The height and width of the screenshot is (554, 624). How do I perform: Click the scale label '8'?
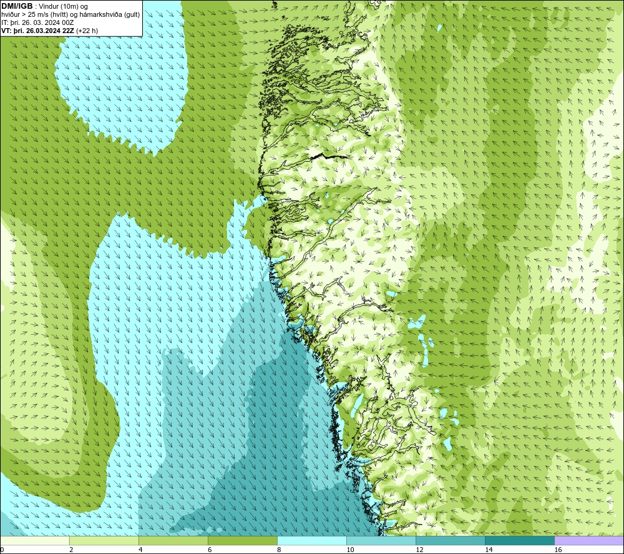coord(279,550)
